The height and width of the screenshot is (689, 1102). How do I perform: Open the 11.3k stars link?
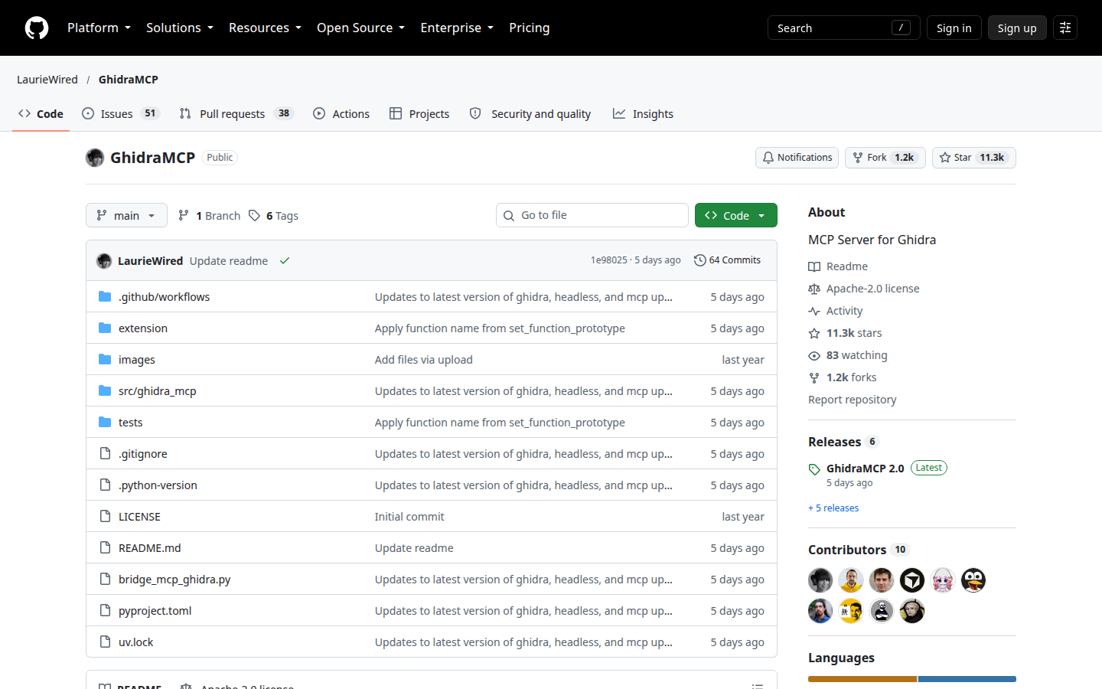(x=846, y=333)
